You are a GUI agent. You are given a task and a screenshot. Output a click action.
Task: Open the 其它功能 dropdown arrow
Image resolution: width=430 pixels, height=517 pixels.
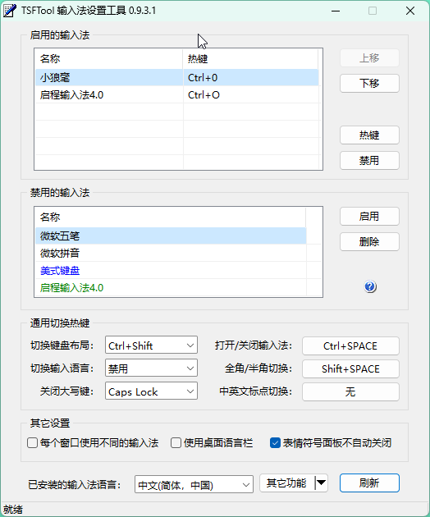321,483
